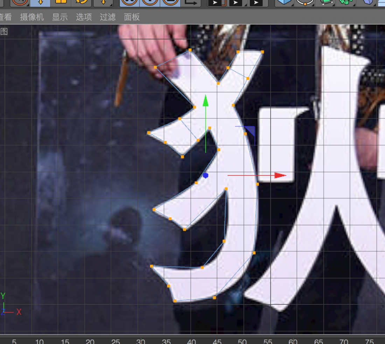Image resolution: width=385 pixels, height=344 pixels.
Task: Open Edit Render Settings
Action: pos(256,3)
